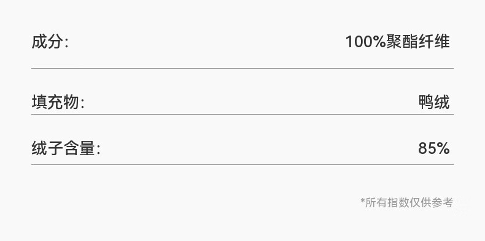The height and width of the screenshot is (241, 485).
Task: Select the 100%聚酯纤维 value text
Action: tap(397, 42)
